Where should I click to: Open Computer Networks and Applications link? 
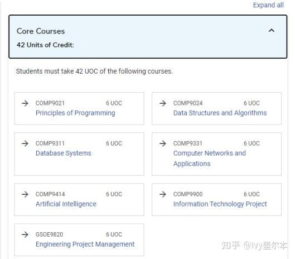pos(209,159)
